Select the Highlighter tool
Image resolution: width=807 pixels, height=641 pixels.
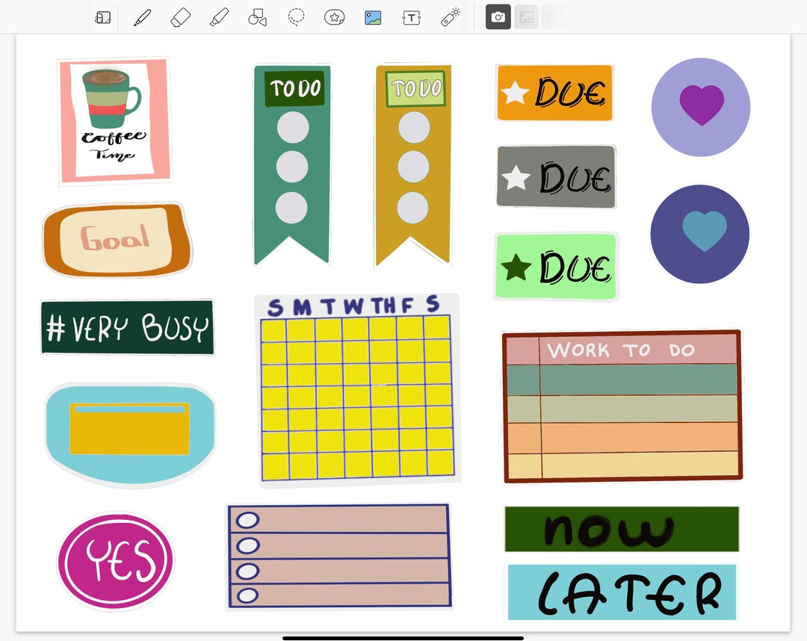click(x=219, y=17)
